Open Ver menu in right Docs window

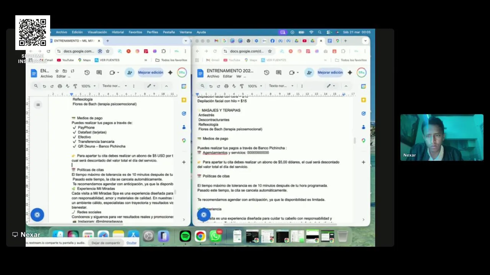(239, 76)
